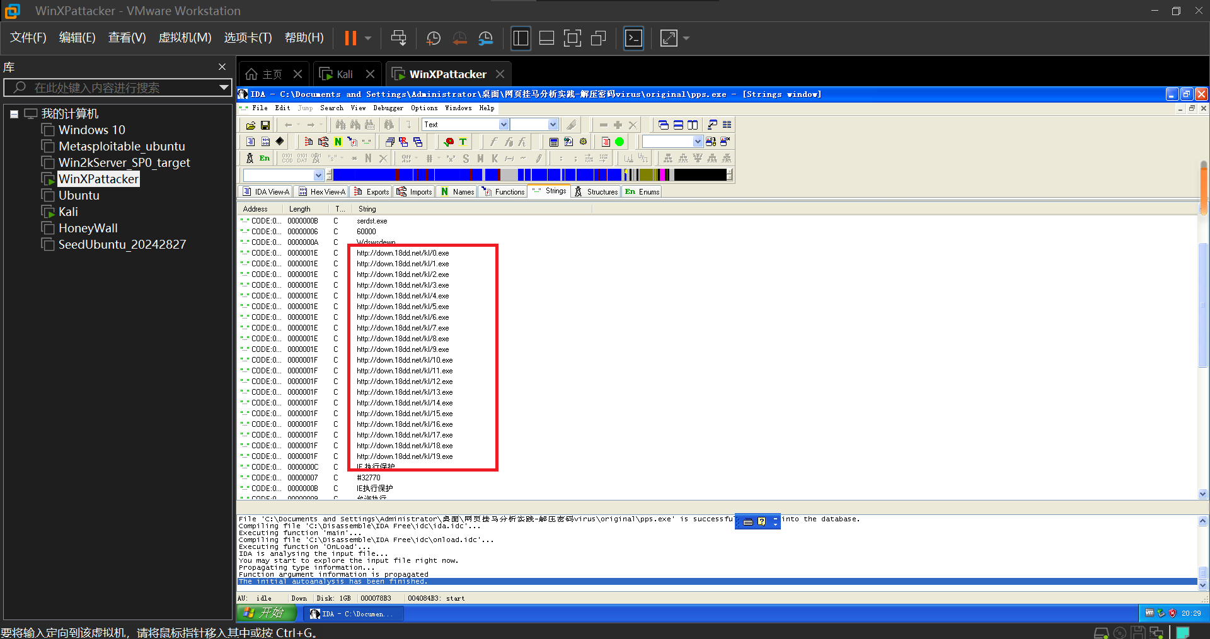Enter VMware full screen mode icon
The image size is (1210, 639).
click(x=572, y=38)
